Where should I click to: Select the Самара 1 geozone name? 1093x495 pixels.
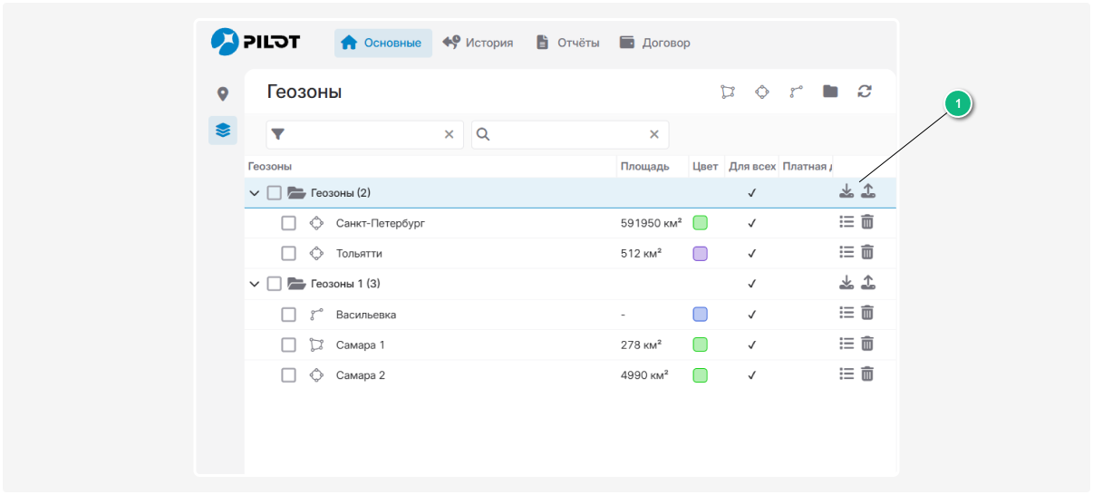click(x=361, y=345)
